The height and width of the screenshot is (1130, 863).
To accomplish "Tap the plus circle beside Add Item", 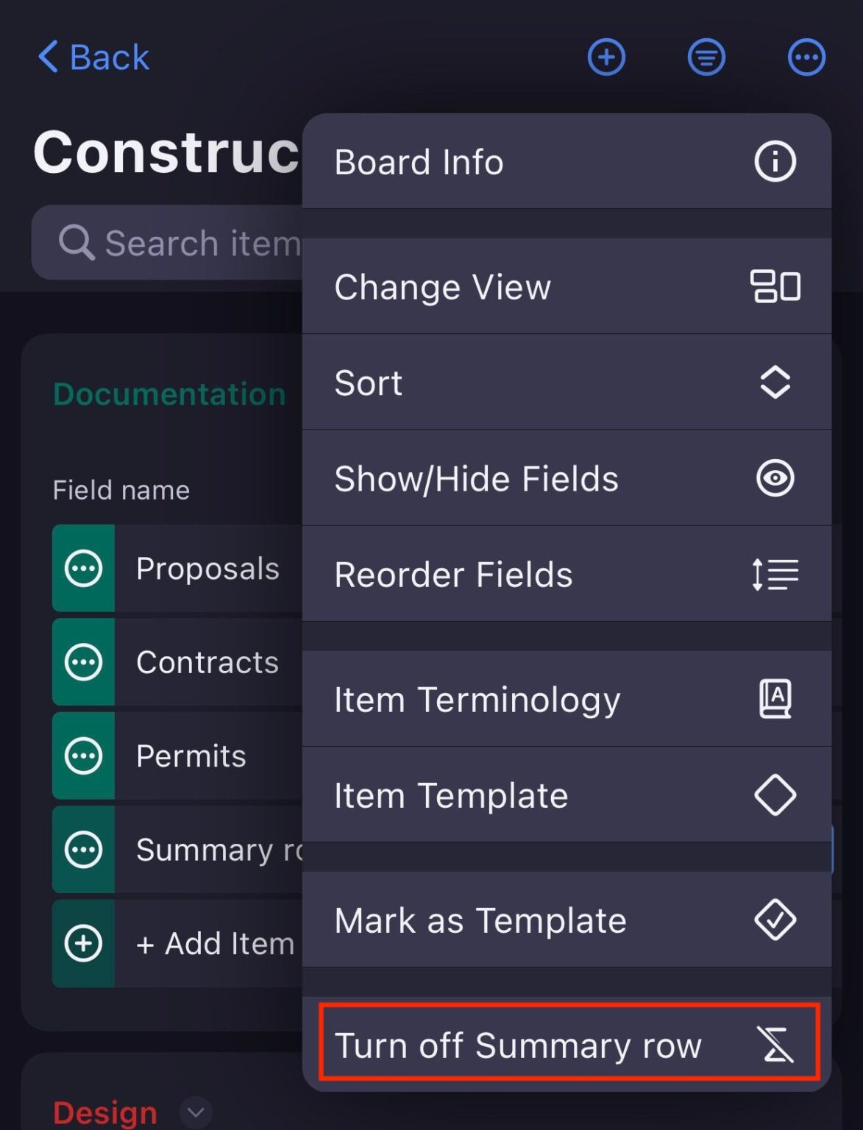I will [x=84, y=944].
